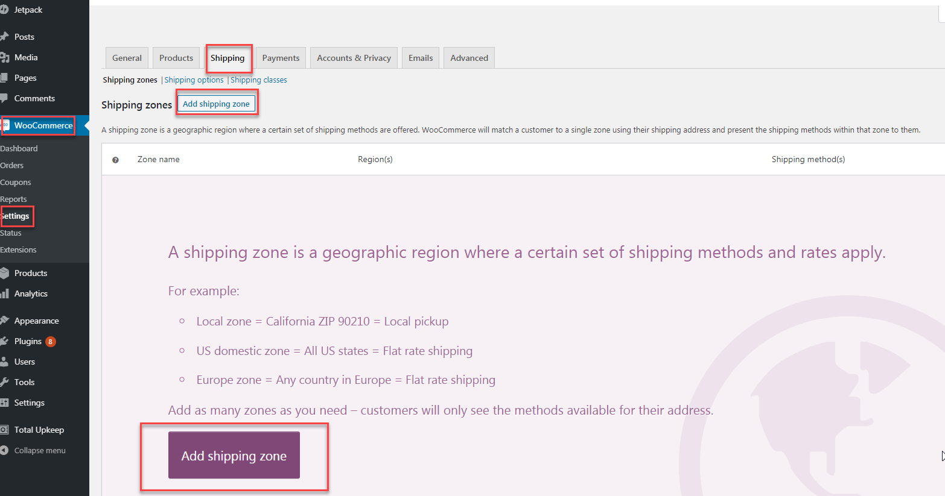
Task: Open Coupons in the WooCommerce submenu
Action: click(x=16, y=182)
